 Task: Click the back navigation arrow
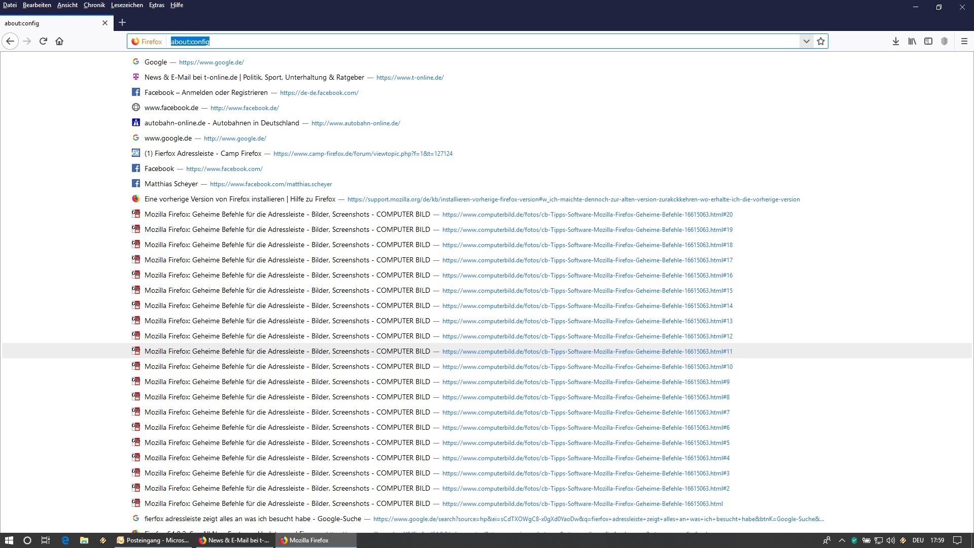coord(10,41)
